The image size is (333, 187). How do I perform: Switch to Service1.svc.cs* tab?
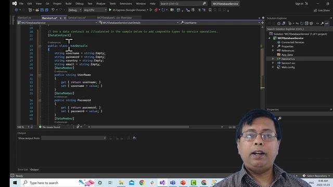pos(77,18)
